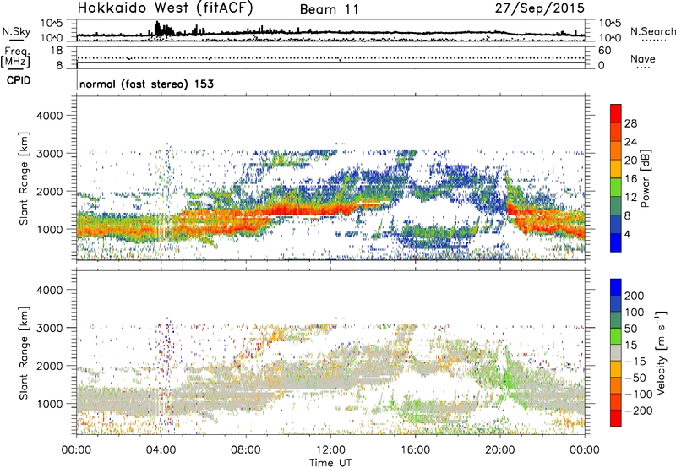Click the green velocity patch near 20:30
The height and width of the screenshot is (468, 676).
[510, 379]
